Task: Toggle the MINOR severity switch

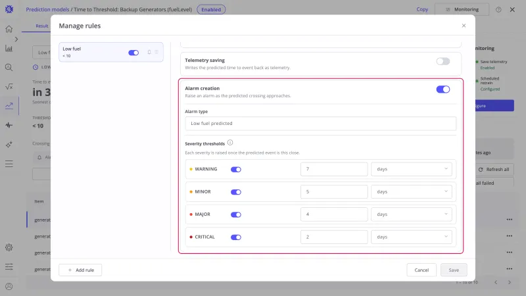Action: [x=236, y=192]
